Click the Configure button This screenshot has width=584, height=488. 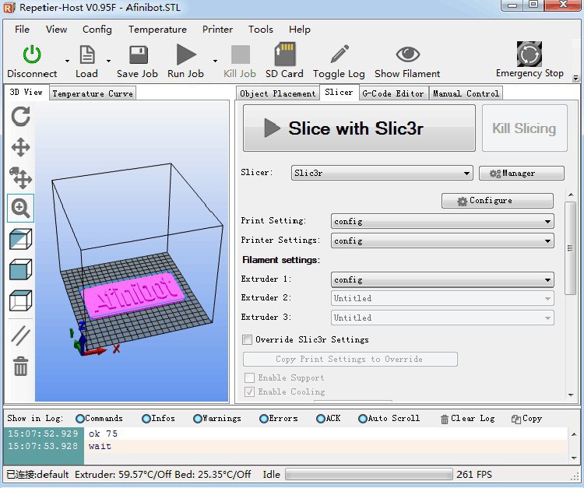click(498, 201)
